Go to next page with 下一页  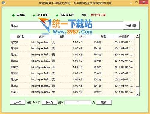[x=49, y=102]
